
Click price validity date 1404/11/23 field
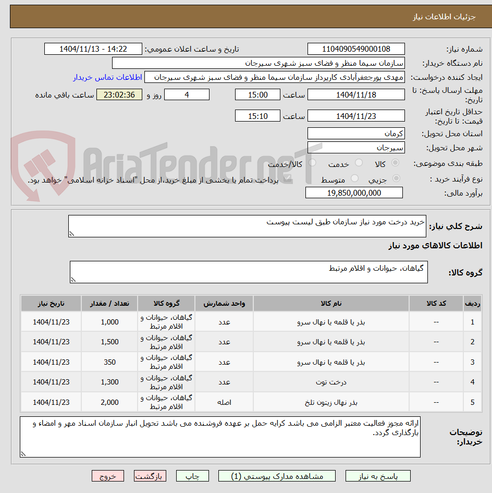356,116
